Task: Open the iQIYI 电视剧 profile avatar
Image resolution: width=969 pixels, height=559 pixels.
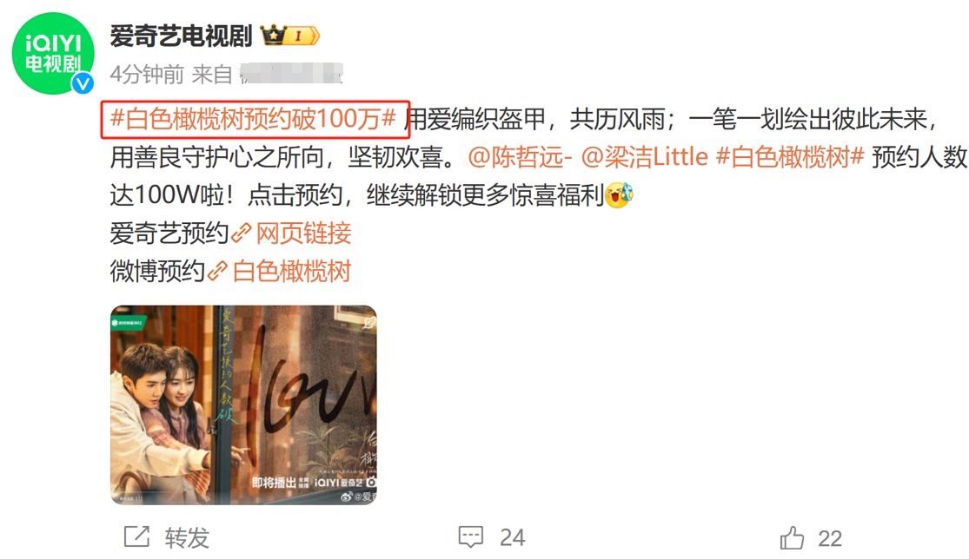Action: [x=53, y=53]
